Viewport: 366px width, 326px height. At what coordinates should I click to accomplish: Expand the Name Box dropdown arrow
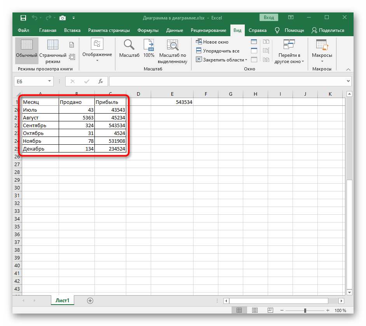(49, 81)
